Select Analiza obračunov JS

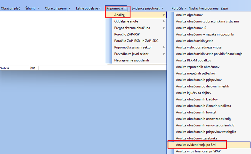point(209,28)
